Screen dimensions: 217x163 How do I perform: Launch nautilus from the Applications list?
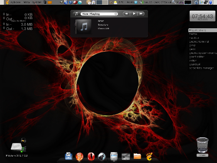coord(194,38)
